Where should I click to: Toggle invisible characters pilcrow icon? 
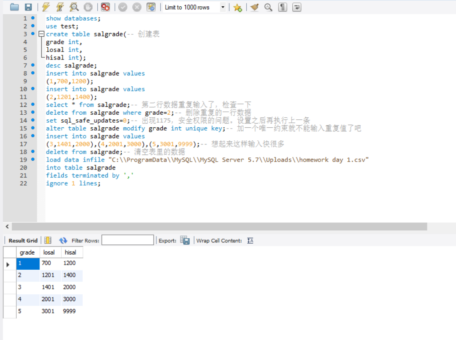click(283, 7)
